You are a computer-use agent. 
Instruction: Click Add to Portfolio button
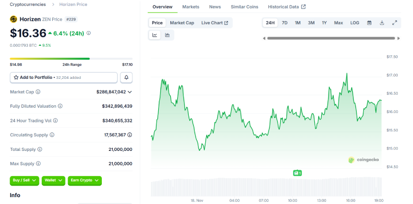[64, 77]
